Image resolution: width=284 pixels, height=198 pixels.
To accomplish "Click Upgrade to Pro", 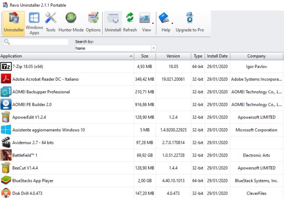I will coord(190,23).
